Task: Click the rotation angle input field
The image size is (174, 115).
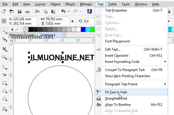Action: pos(89,21)
